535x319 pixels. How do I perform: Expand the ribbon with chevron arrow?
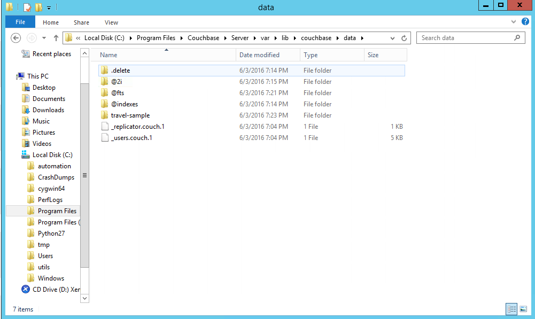click(514, 22)
